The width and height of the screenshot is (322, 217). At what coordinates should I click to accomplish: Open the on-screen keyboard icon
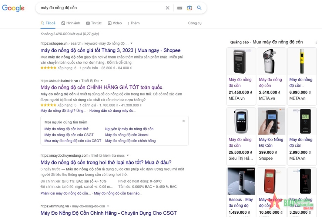[180, 8]
